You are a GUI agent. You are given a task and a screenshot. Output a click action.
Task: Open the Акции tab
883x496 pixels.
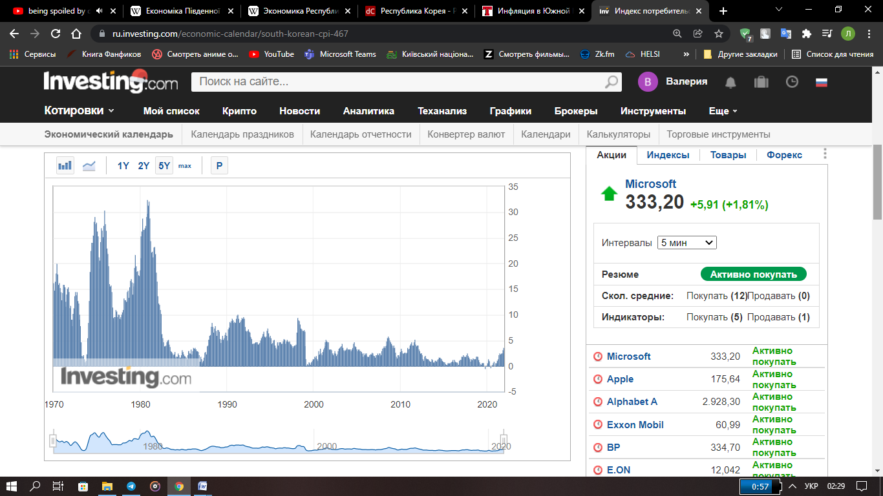pyautogui.click(x=612, y=155)
